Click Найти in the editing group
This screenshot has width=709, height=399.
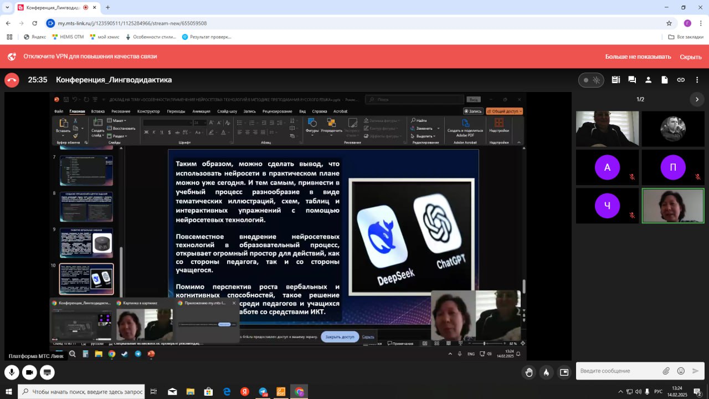(x=419, y=120)
